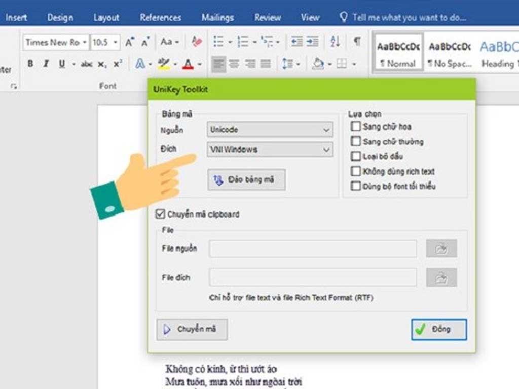
Task: Apply the No Spacing style
Action: pos(450,52)
